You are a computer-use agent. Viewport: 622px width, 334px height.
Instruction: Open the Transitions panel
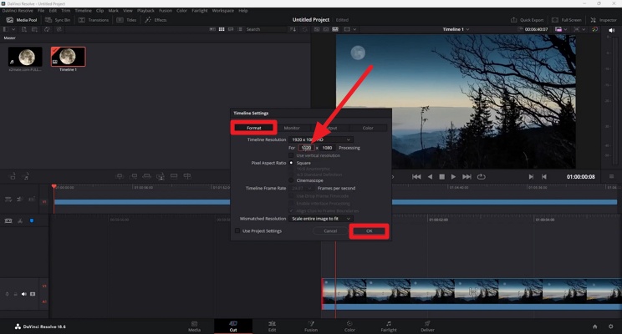coord(94,20)
